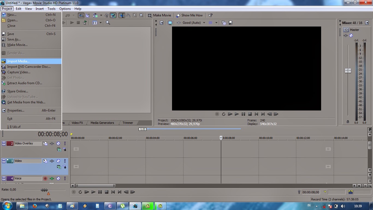Solo the Video Overlay track
This screenshot has height=210, width=373.
65,143
